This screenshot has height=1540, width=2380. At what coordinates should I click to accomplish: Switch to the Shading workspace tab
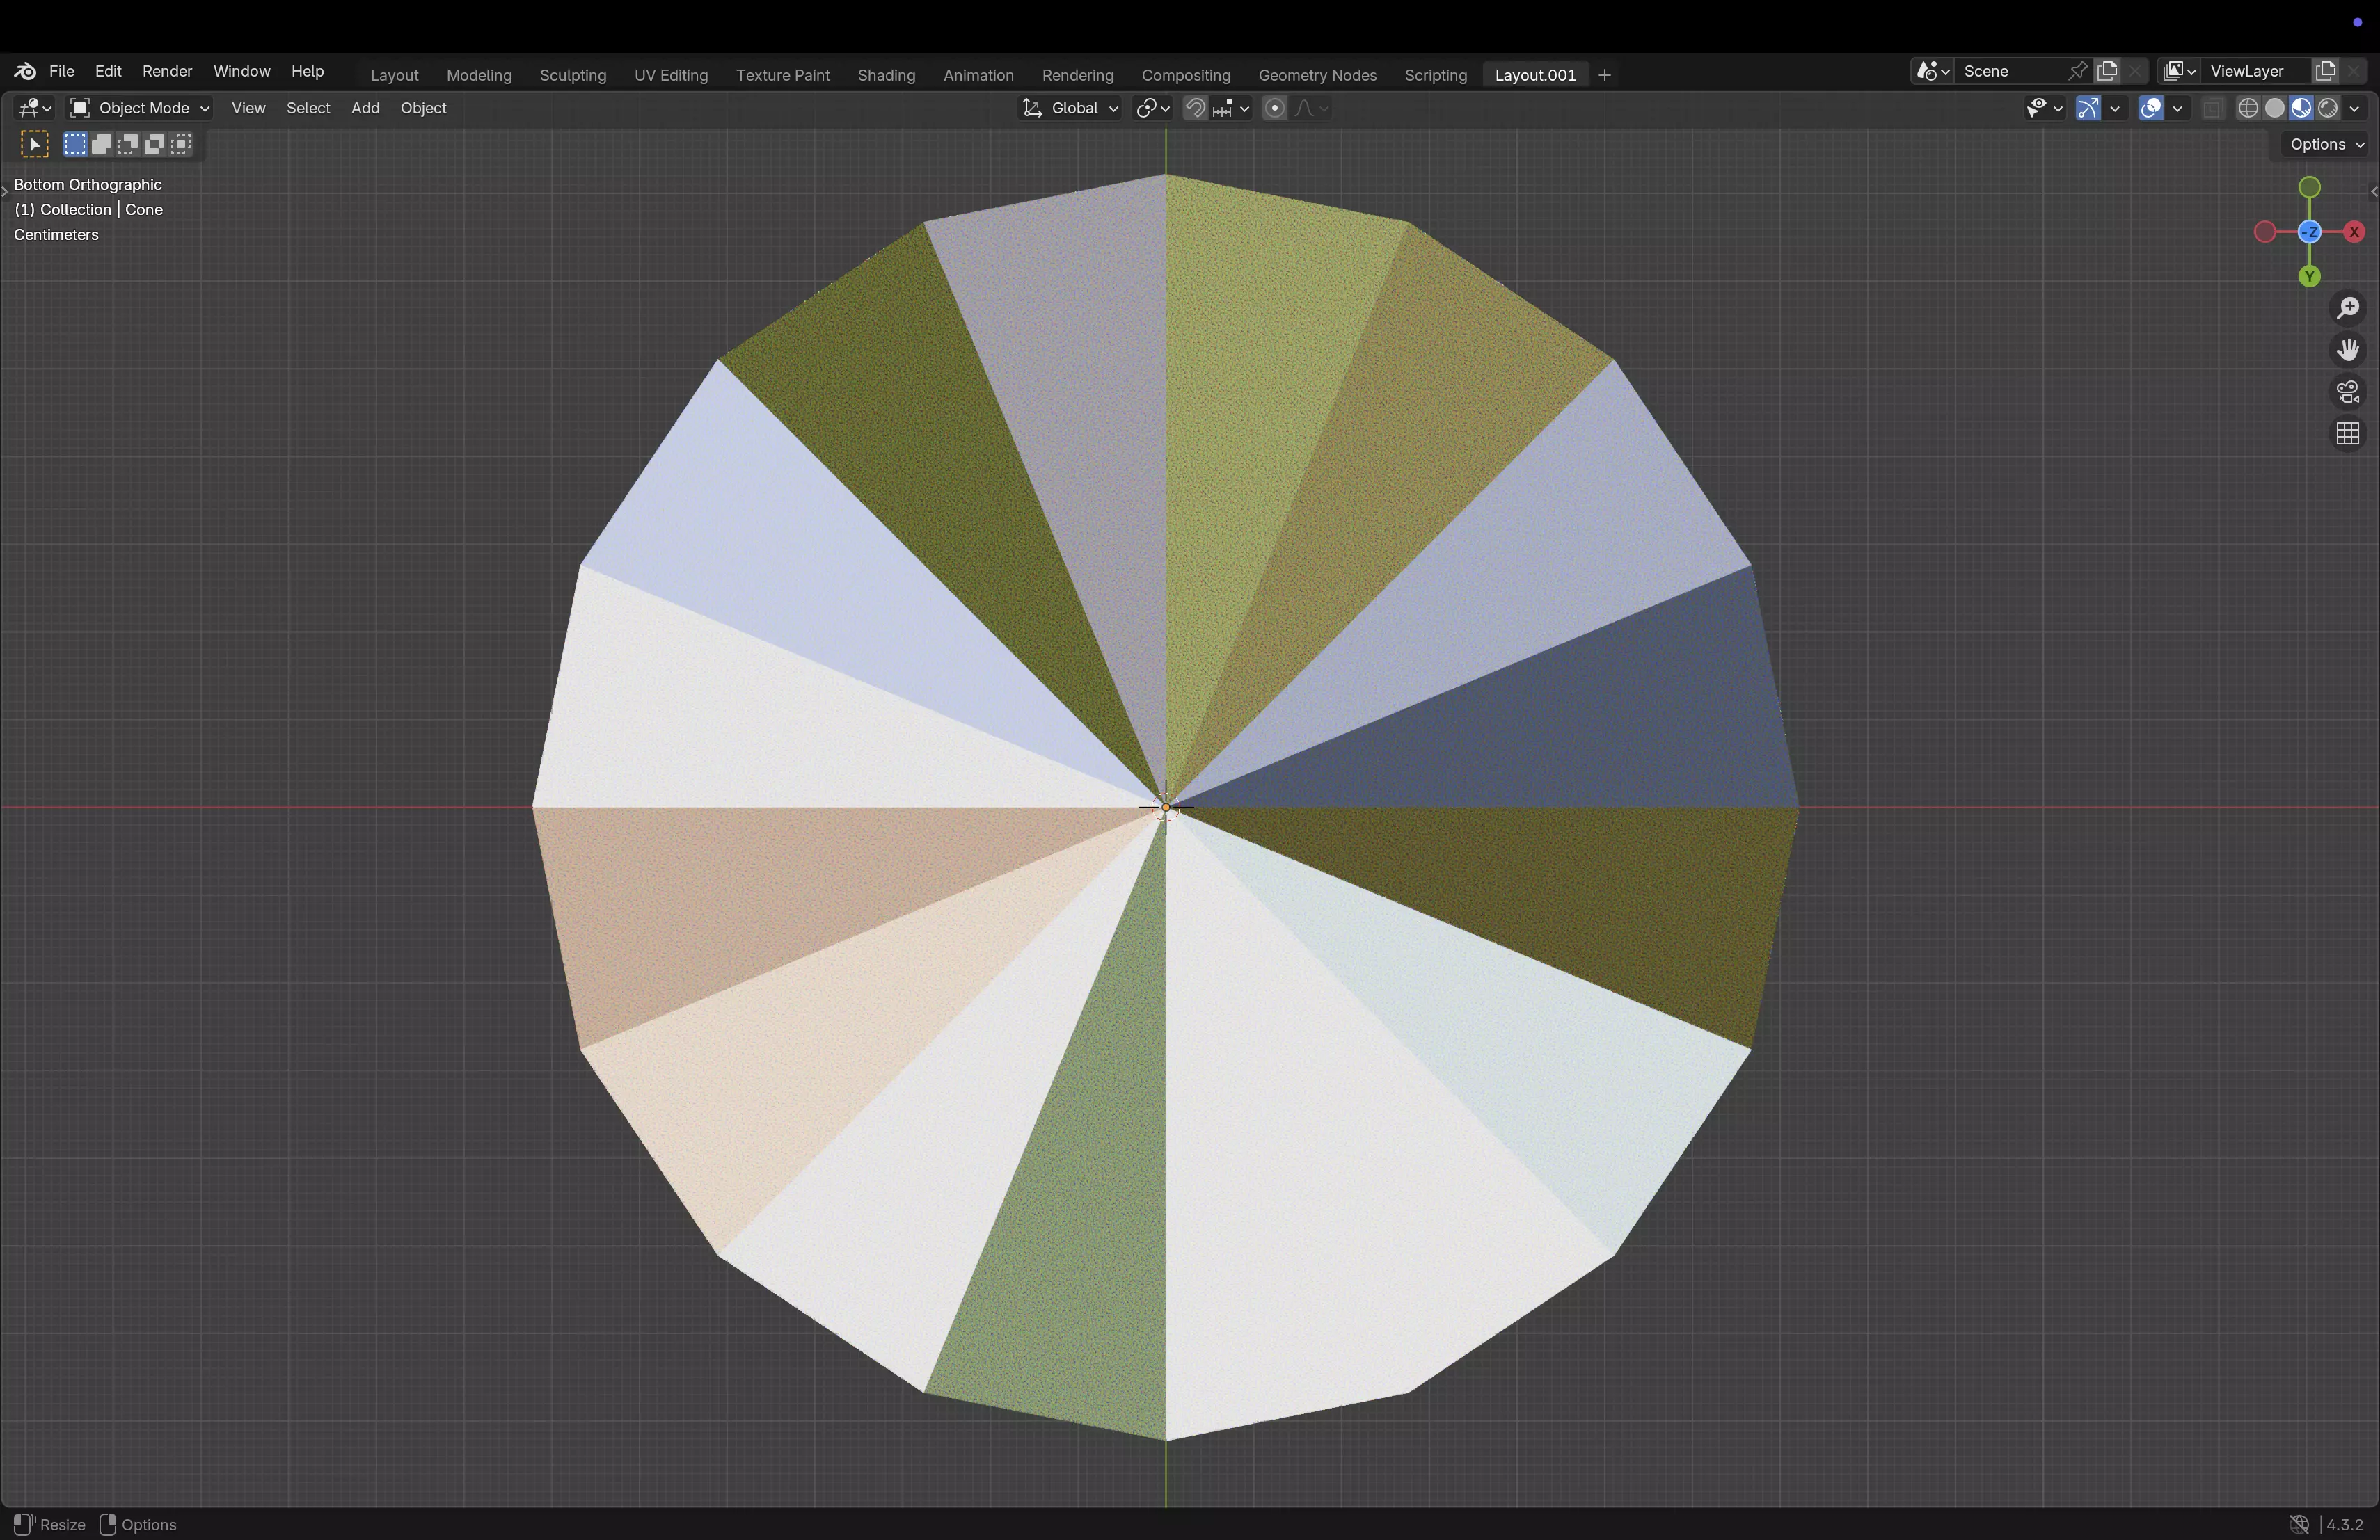pyautogui.click(x=886, y=75)
